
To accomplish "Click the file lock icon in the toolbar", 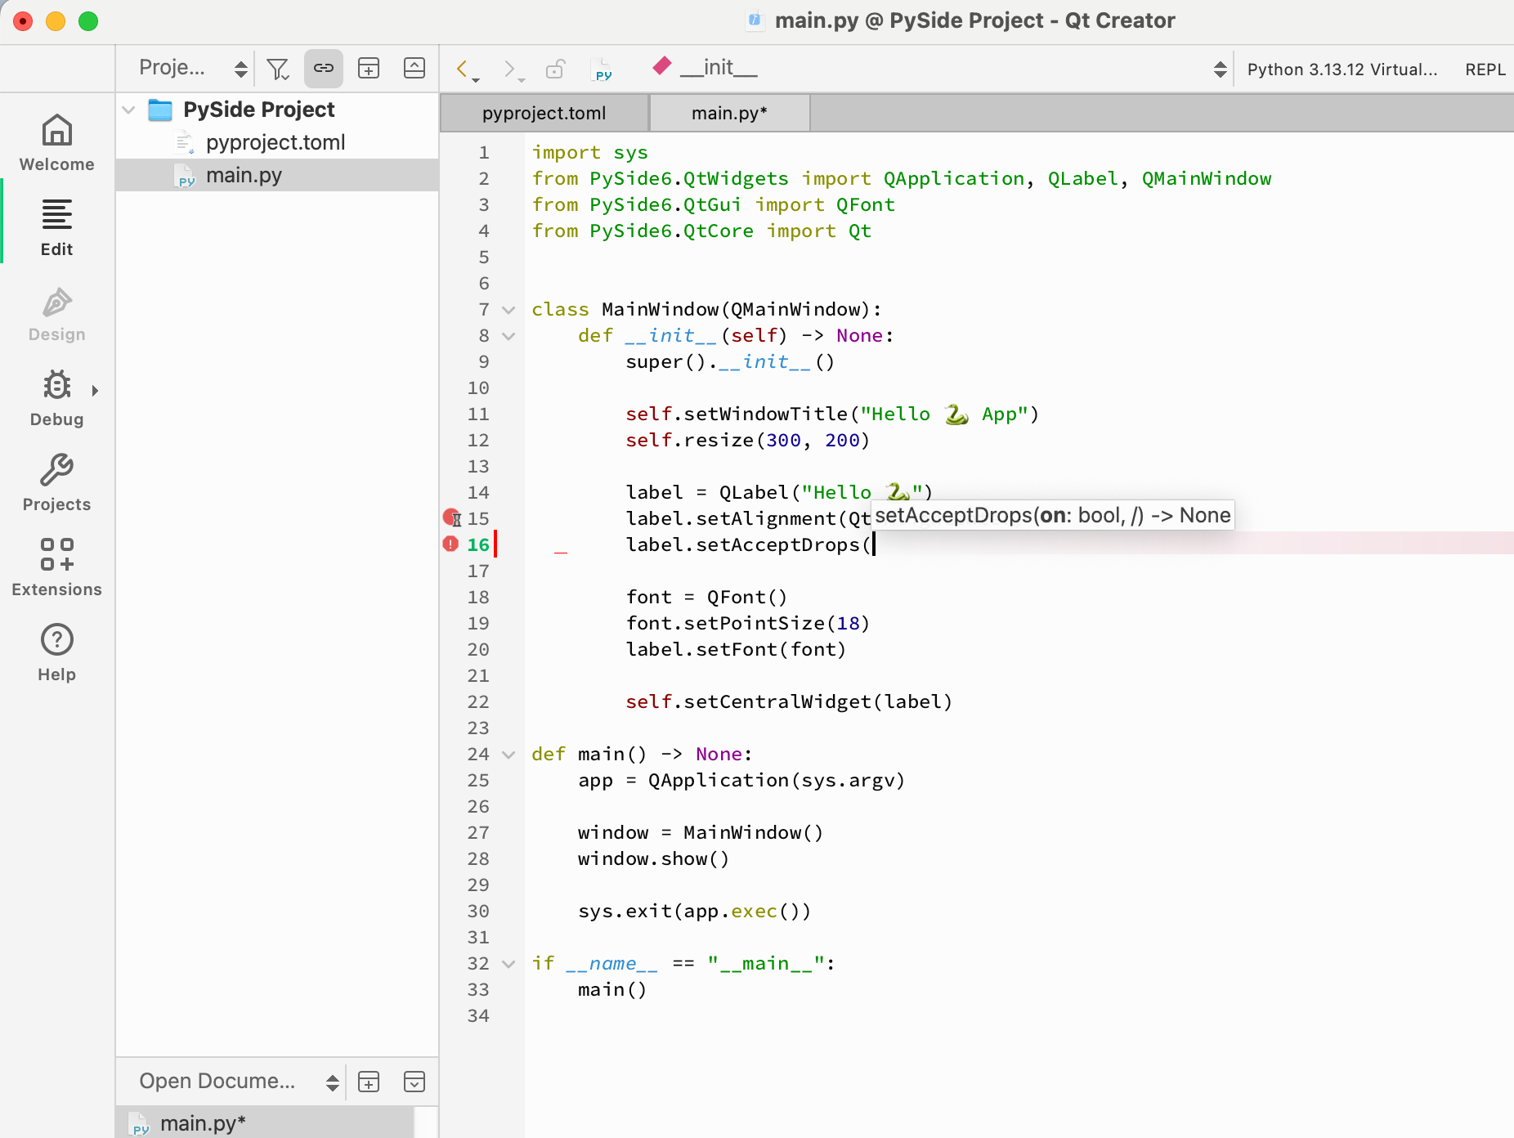I will click(x=557, y=69).
